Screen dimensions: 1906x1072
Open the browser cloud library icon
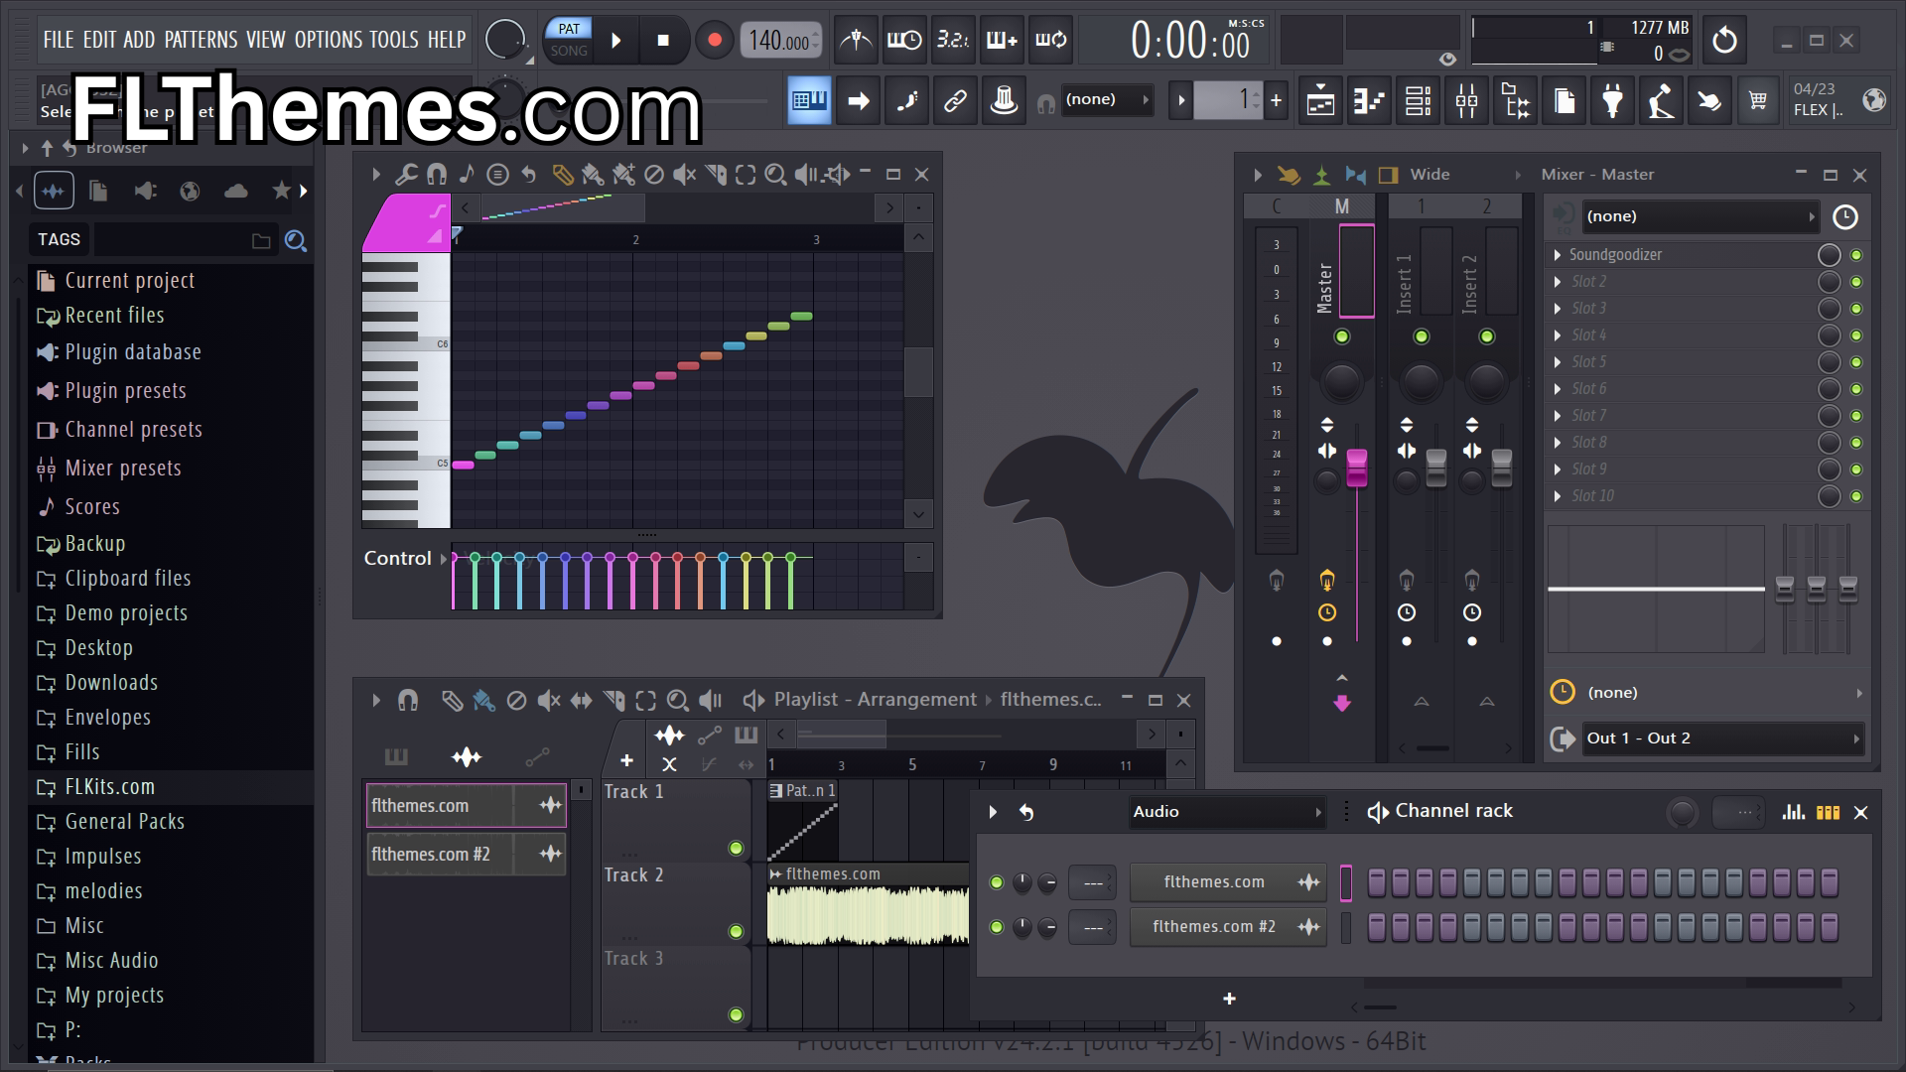(x=236, y=191)
